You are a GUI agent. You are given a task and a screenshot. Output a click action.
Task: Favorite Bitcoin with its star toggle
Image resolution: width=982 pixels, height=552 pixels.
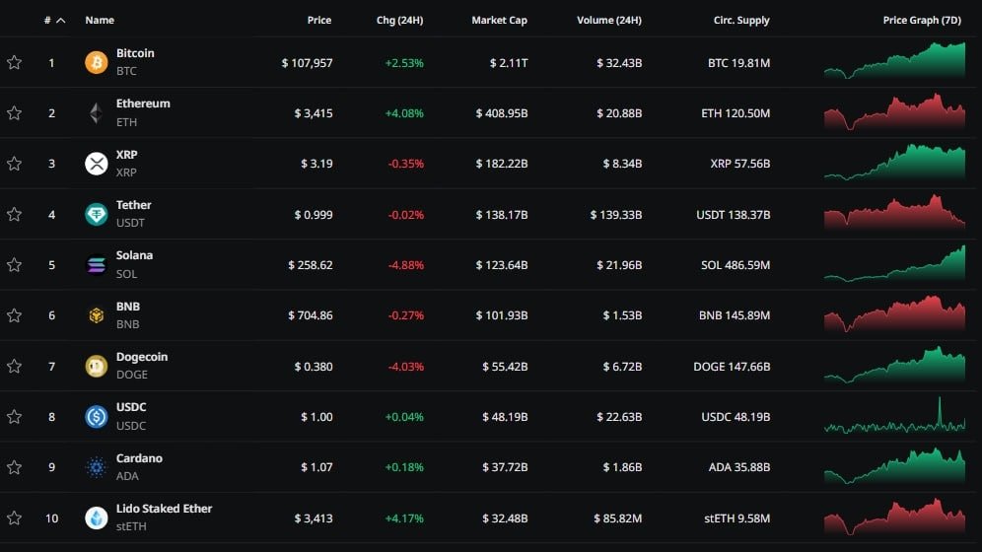click(x=14, y=63)
